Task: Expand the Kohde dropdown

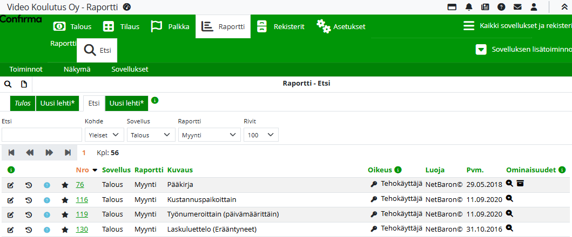Action: pos(104,135)
